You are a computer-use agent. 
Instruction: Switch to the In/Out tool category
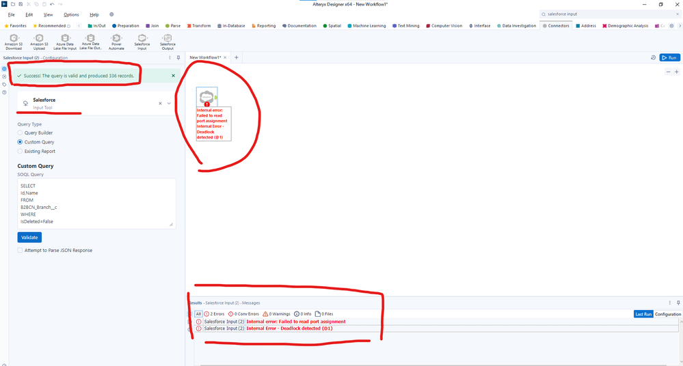click(x=96, y=26)
